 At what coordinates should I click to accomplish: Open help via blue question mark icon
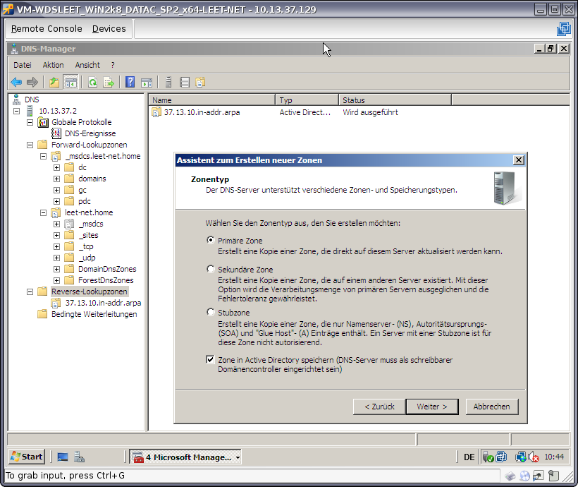[x=130, y=83]
